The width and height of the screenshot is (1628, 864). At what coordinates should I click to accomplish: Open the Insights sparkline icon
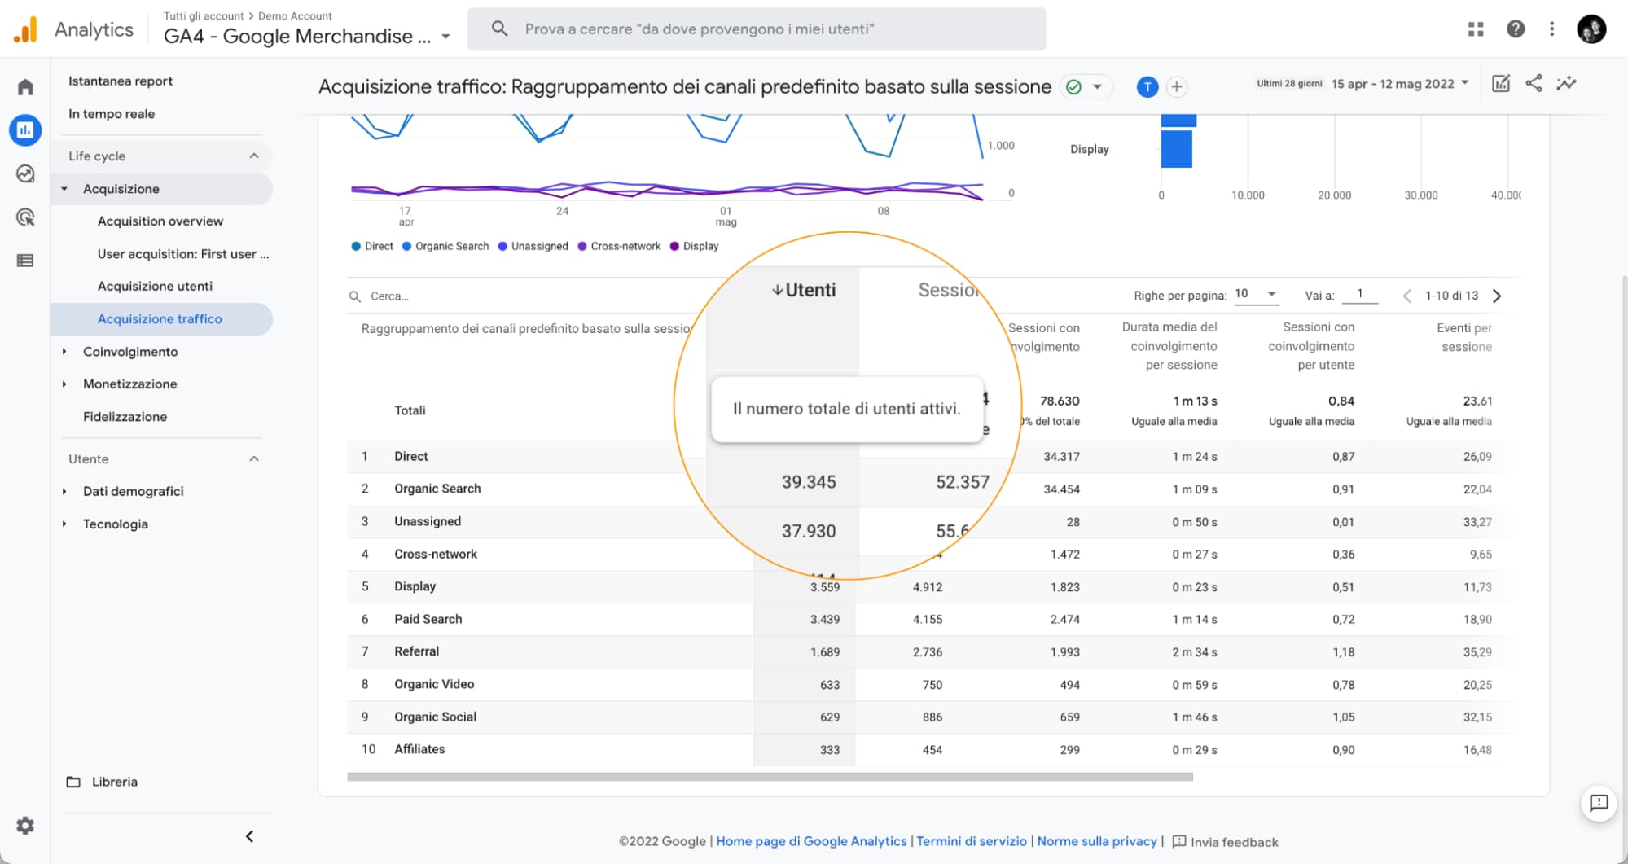tap(1566, 83)
